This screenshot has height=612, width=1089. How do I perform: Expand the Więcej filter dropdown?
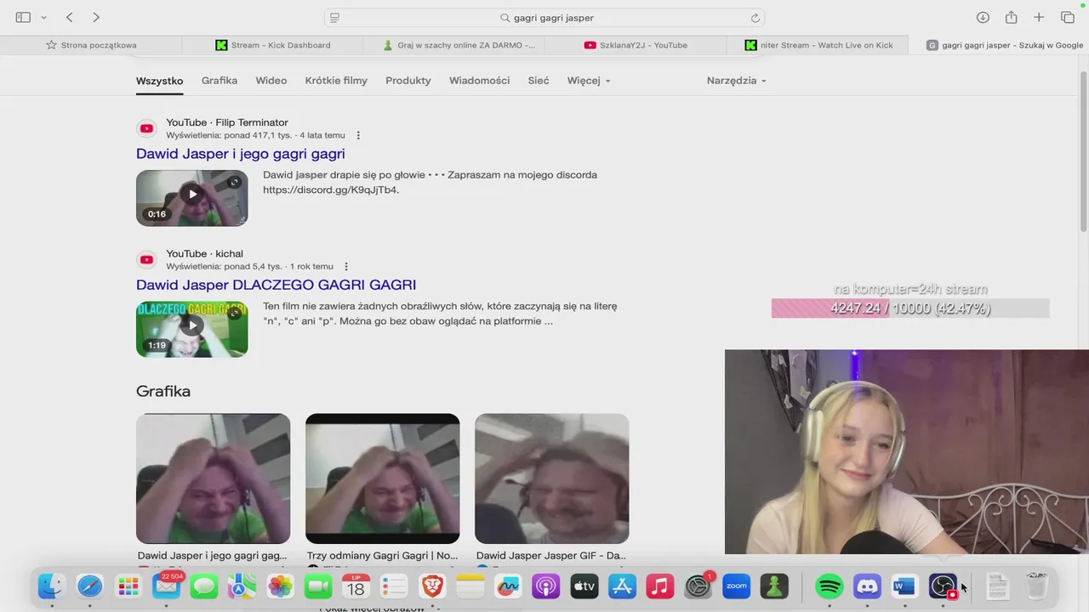[x=589, y=81]
